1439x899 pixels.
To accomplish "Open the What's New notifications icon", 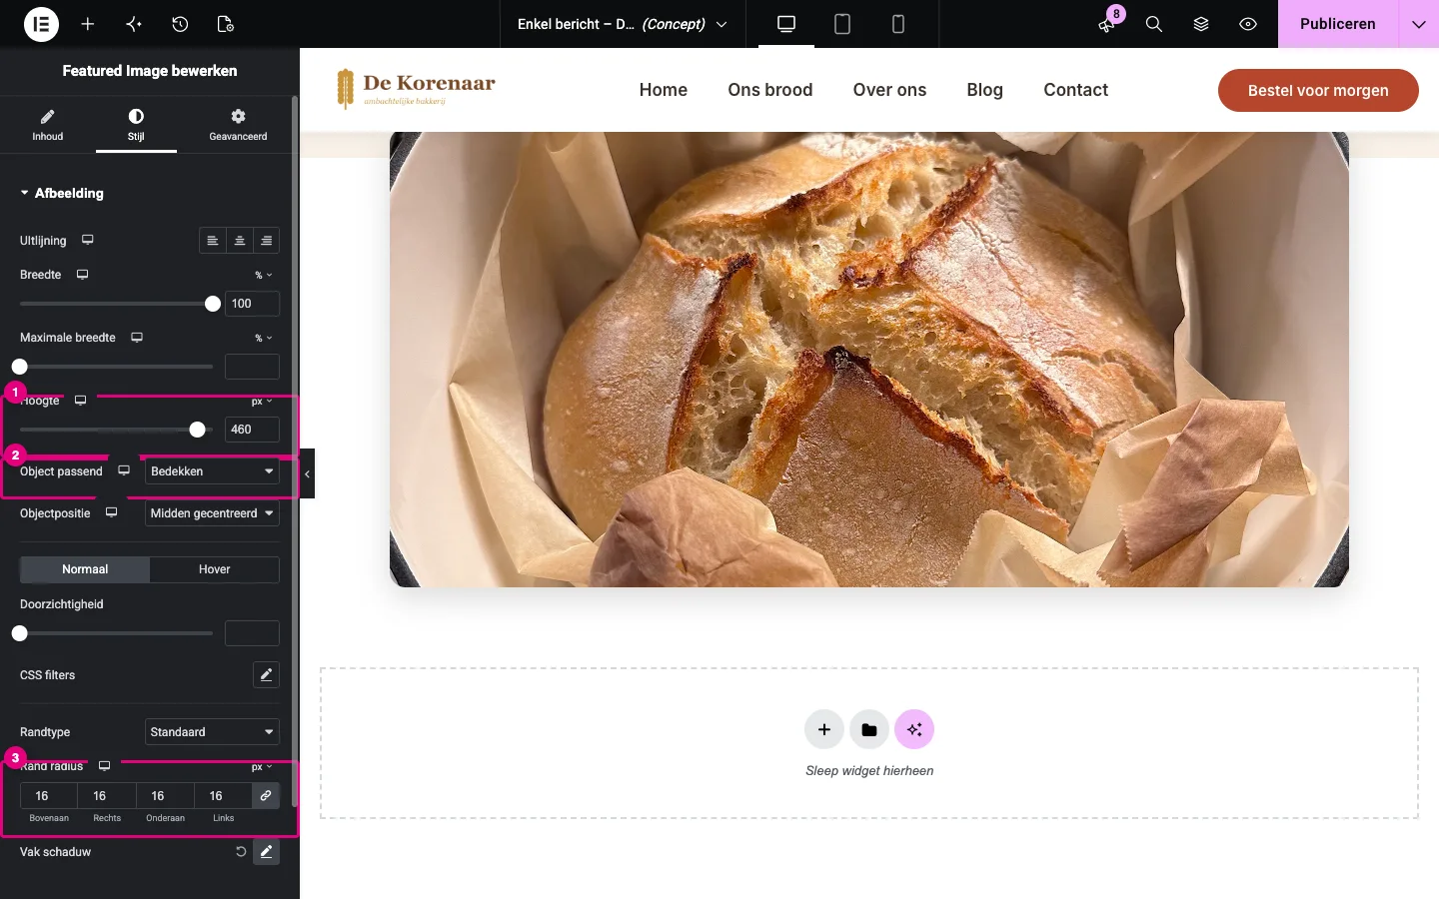I will tap(1107, 24).
